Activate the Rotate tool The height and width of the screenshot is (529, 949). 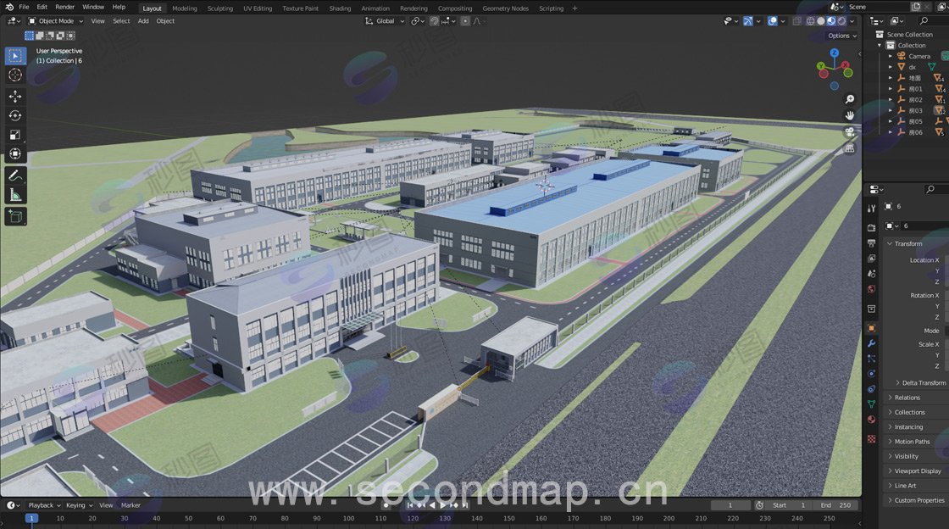point(15,115)
